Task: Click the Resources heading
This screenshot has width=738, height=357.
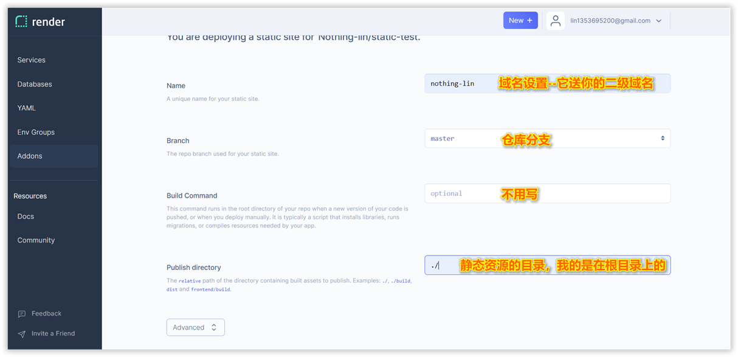Action: [x=30, y=196]
